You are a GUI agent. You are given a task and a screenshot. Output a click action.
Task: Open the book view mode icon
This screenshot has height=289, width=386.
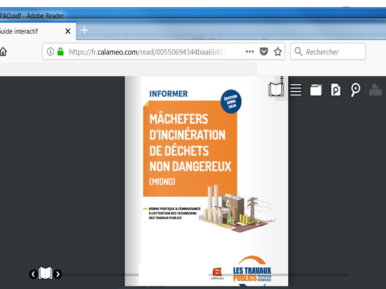(x=276, y=90)
